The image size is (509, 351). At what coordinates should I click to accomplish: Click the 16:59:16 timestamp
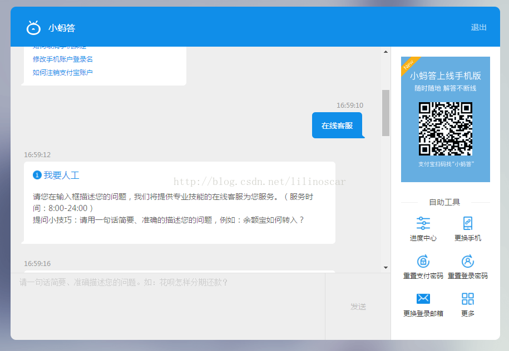[x=37, y=264]
